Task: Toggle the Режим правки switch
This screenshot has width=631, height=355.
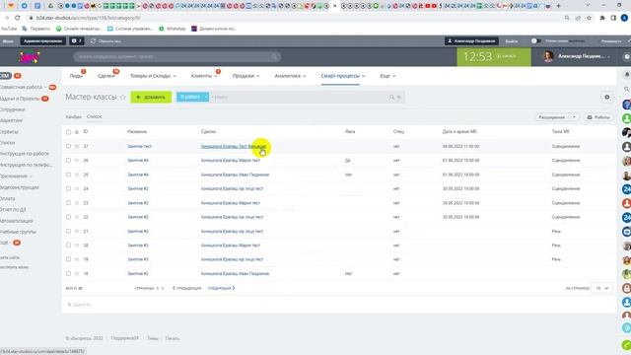Action: point(535,41)
